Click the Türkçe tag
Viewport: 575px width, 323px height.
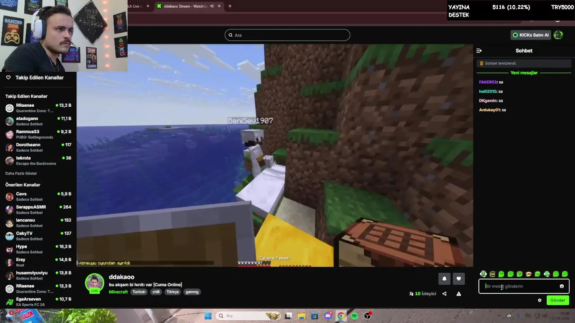tap(172, 292)
